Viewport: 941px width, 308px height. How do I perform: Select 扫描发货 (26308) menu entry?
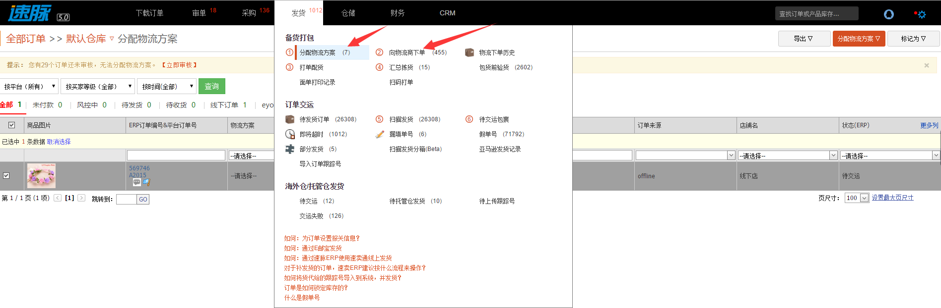[414, 119]
